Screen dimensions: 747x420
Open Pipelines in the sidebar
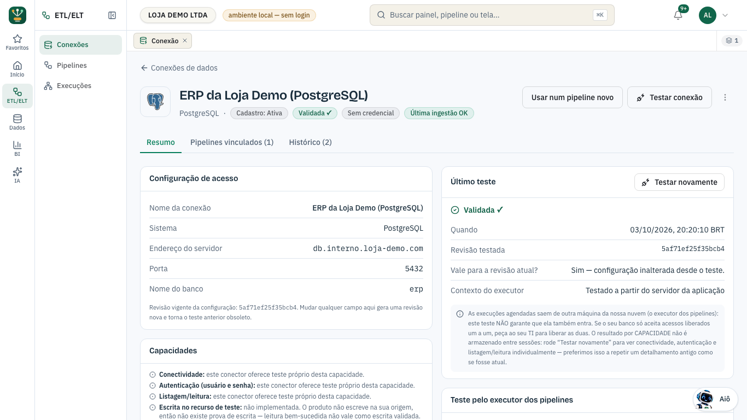click(80, 66)
